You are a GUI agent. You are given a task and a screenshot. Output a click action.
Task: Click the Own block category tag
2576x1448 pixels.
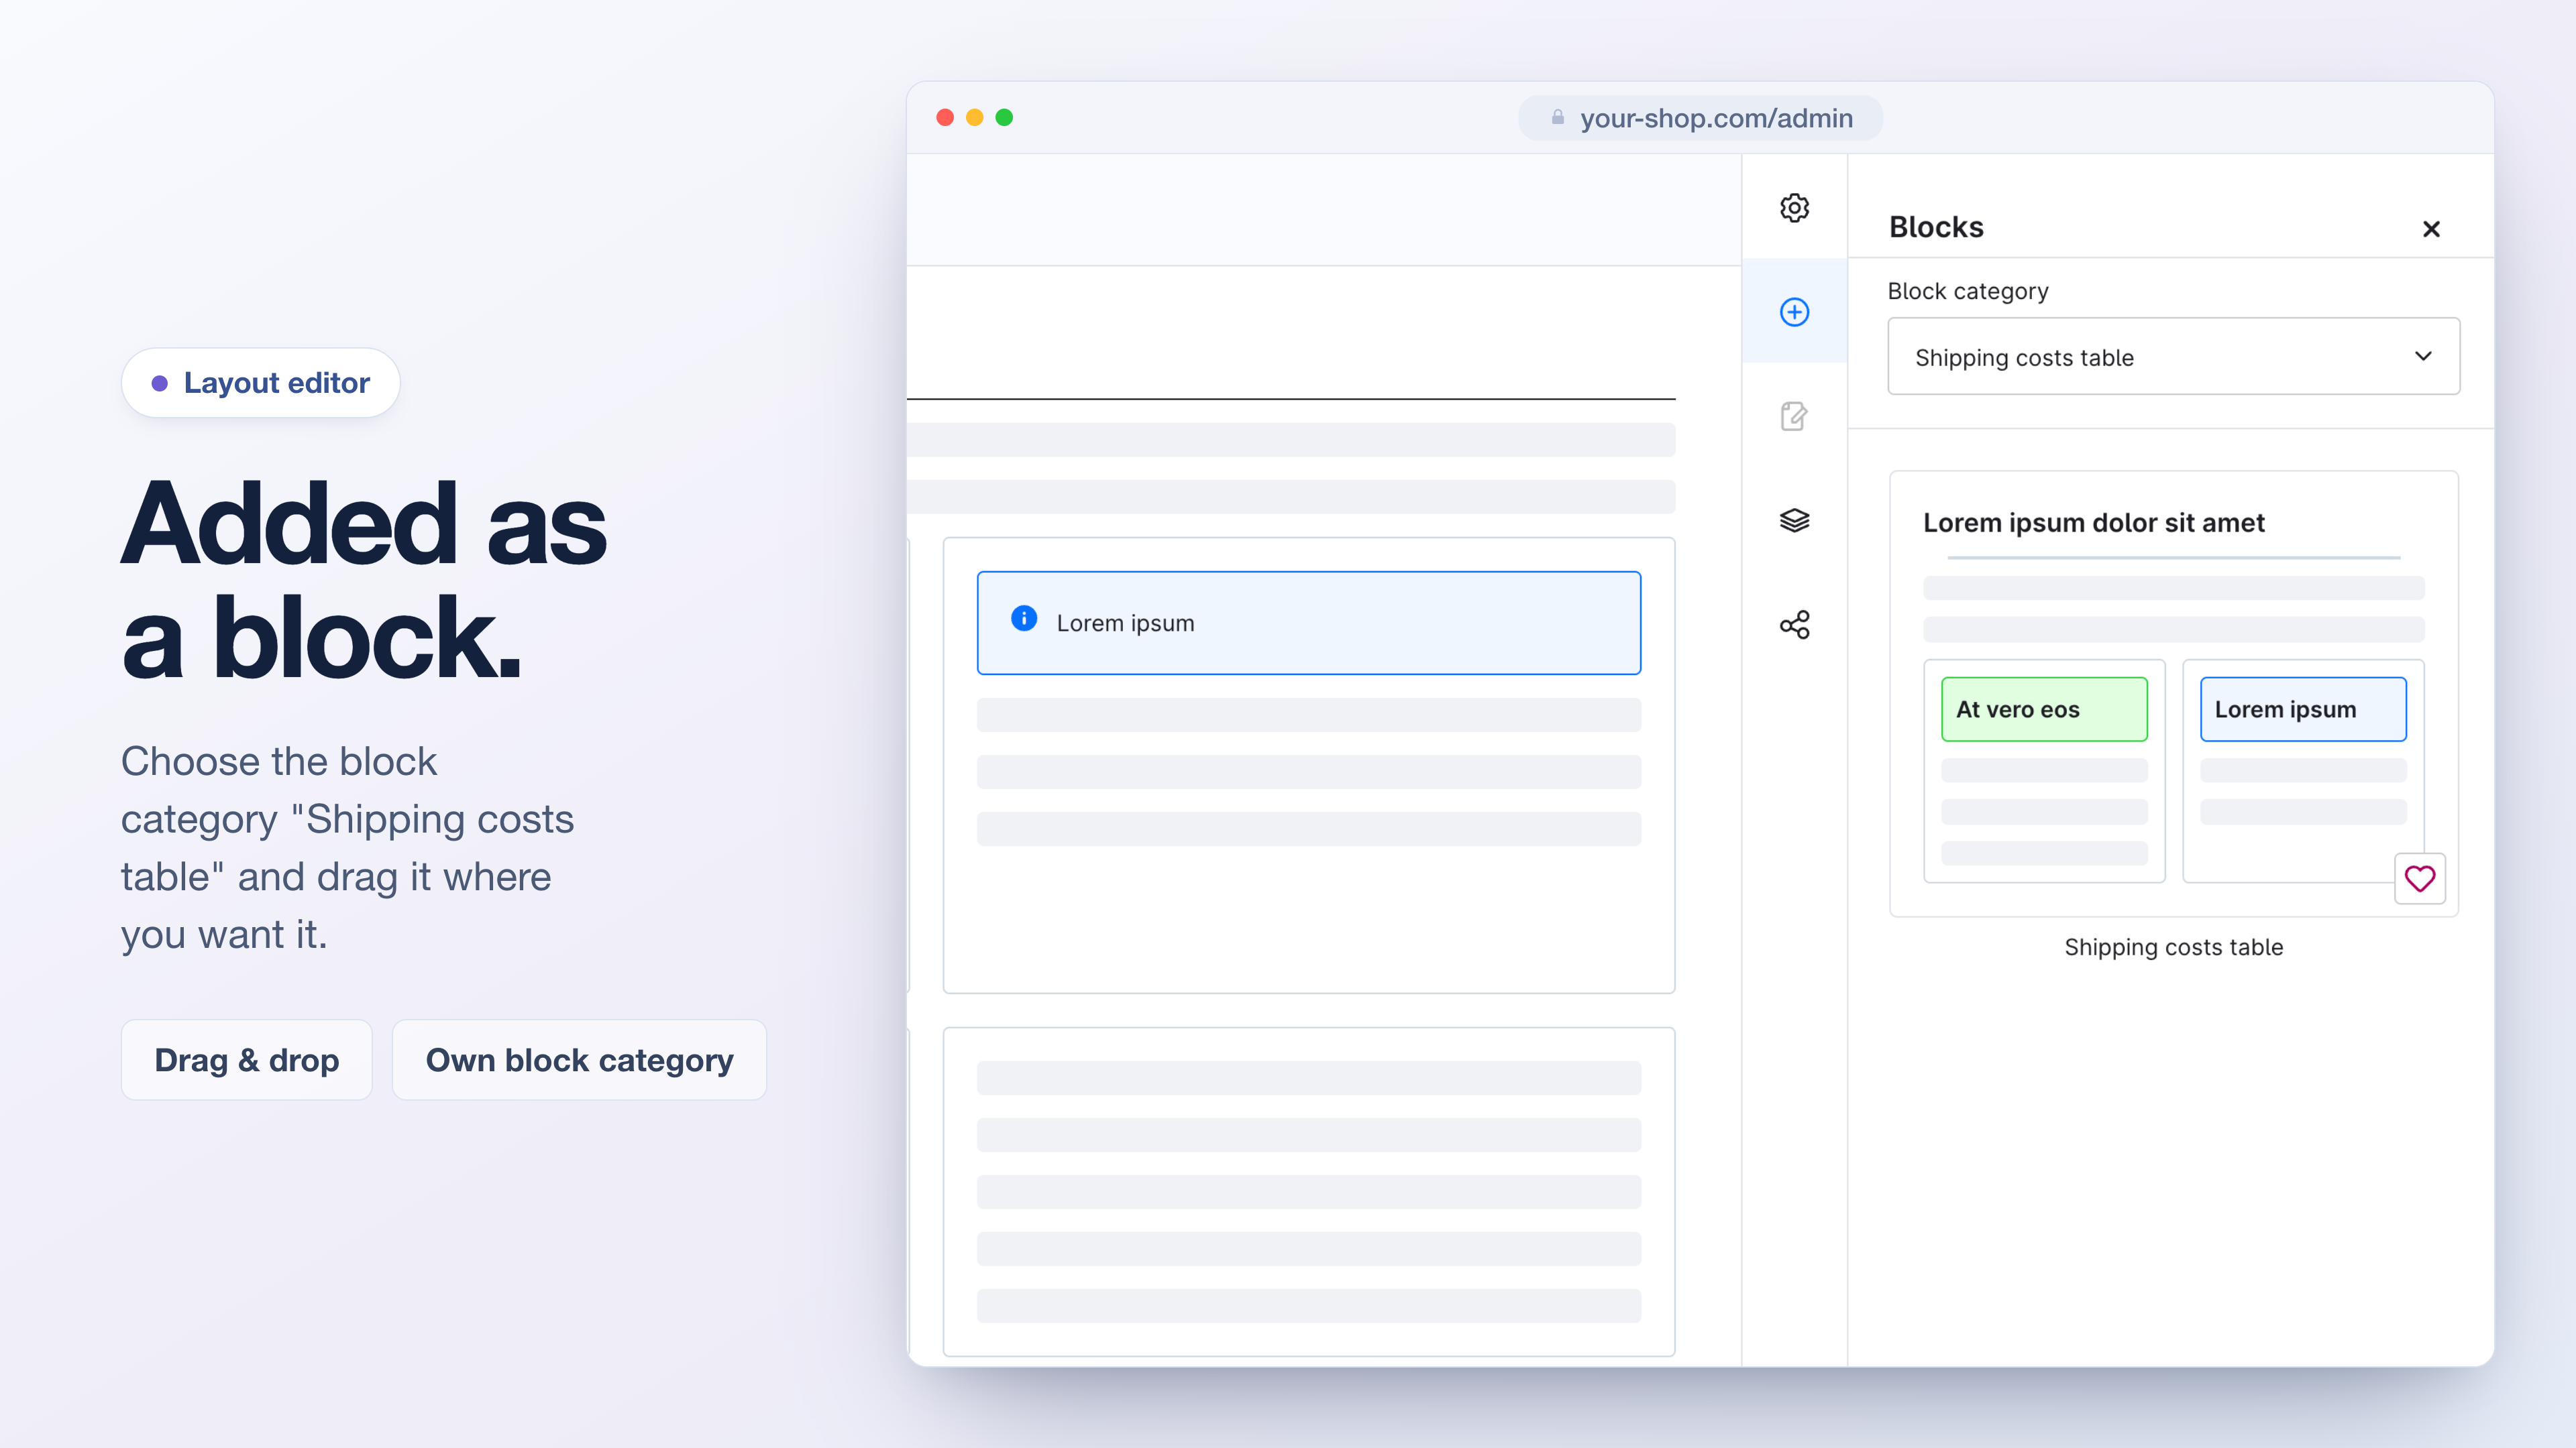tap(579, 1059)
